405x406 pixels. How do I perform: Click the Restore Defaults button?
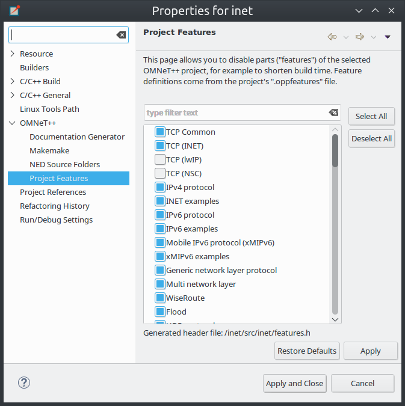click(x=307, y=351)
